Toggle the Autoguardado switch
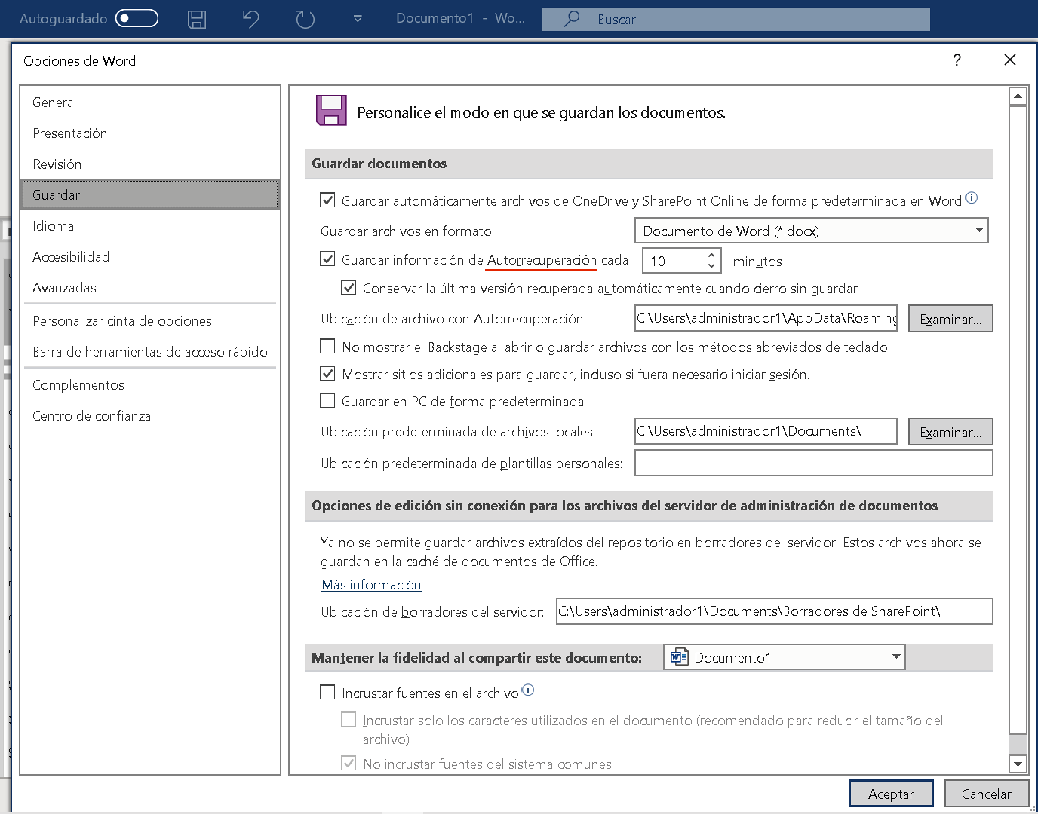1038x814 pixels. (137, 18)
